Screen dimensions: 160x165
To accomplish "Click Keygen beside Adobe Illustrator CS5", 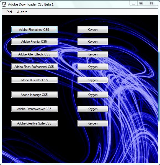I will (93, 80).
